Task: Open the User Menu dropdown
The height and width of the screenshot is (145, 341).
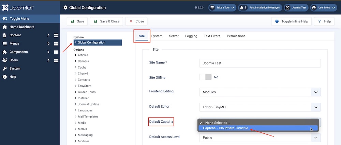Action: (x=323, y=7)
